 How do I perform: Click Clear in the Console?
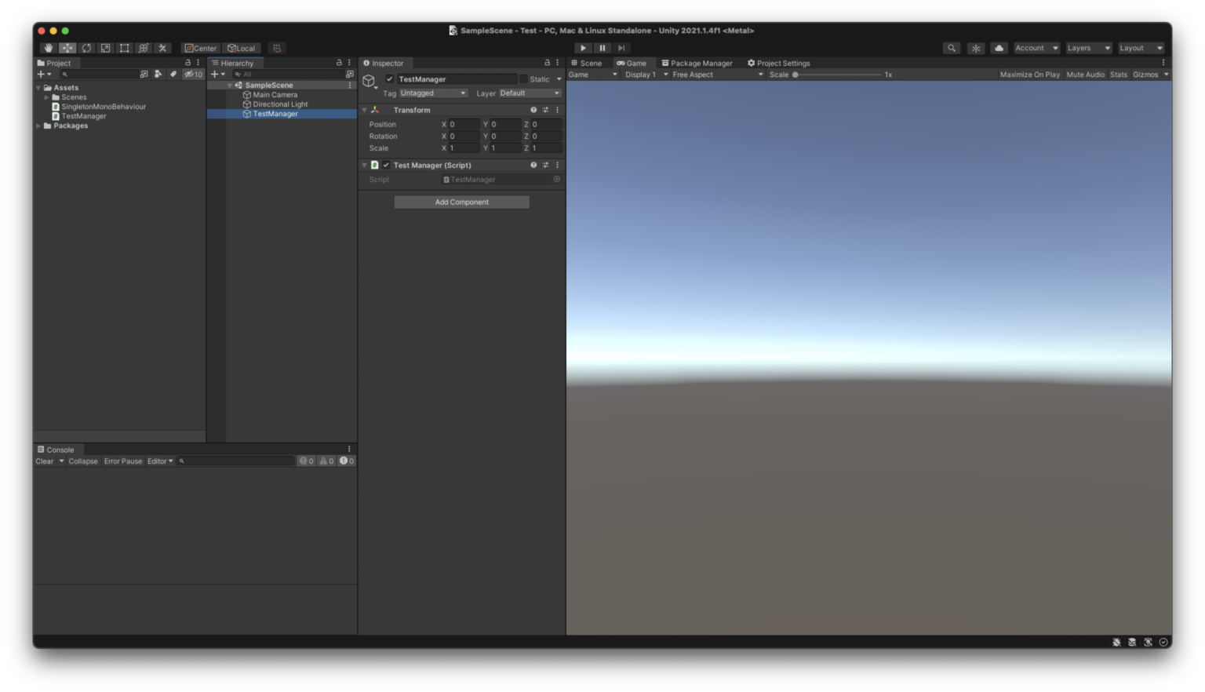click(43, 461)
